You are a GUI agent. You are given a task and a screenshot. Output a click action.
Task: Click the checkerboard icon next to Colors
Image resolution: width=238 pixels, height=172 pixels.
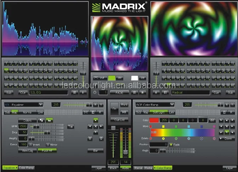click(41, 120)
